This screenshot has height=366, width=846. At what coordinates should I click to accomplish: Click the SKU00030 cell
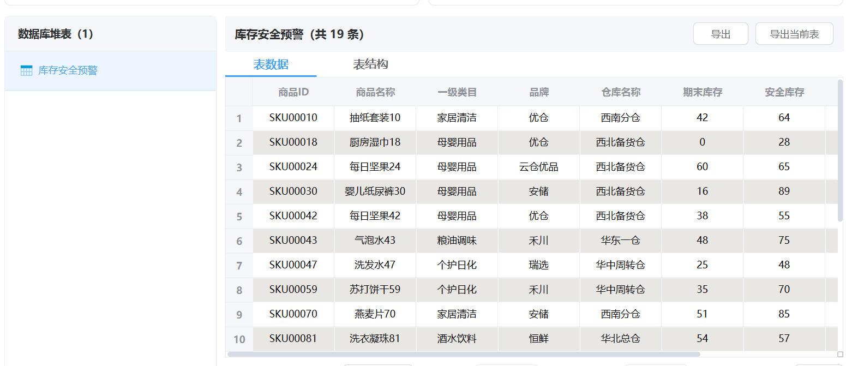(293, 191)
